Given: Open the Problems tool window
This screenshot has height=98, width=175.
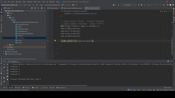Looking at the screenshot, I should tap(26, 88).
